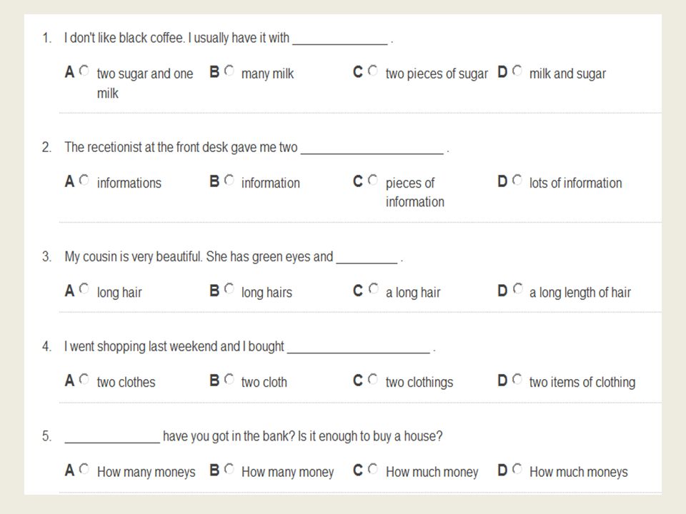This screenshot has height=514, width=686.
Task: Pick 'two pieces of sugar' option
Action: (373, 71)
